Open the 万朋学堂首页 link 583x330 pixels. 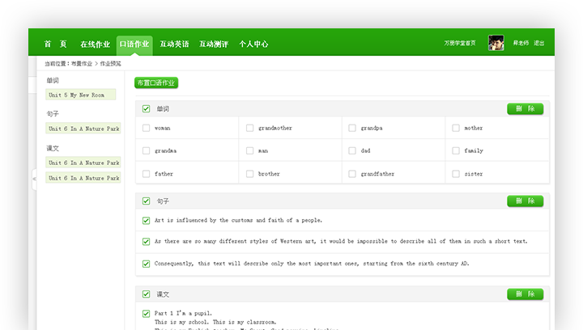[462, 44]
